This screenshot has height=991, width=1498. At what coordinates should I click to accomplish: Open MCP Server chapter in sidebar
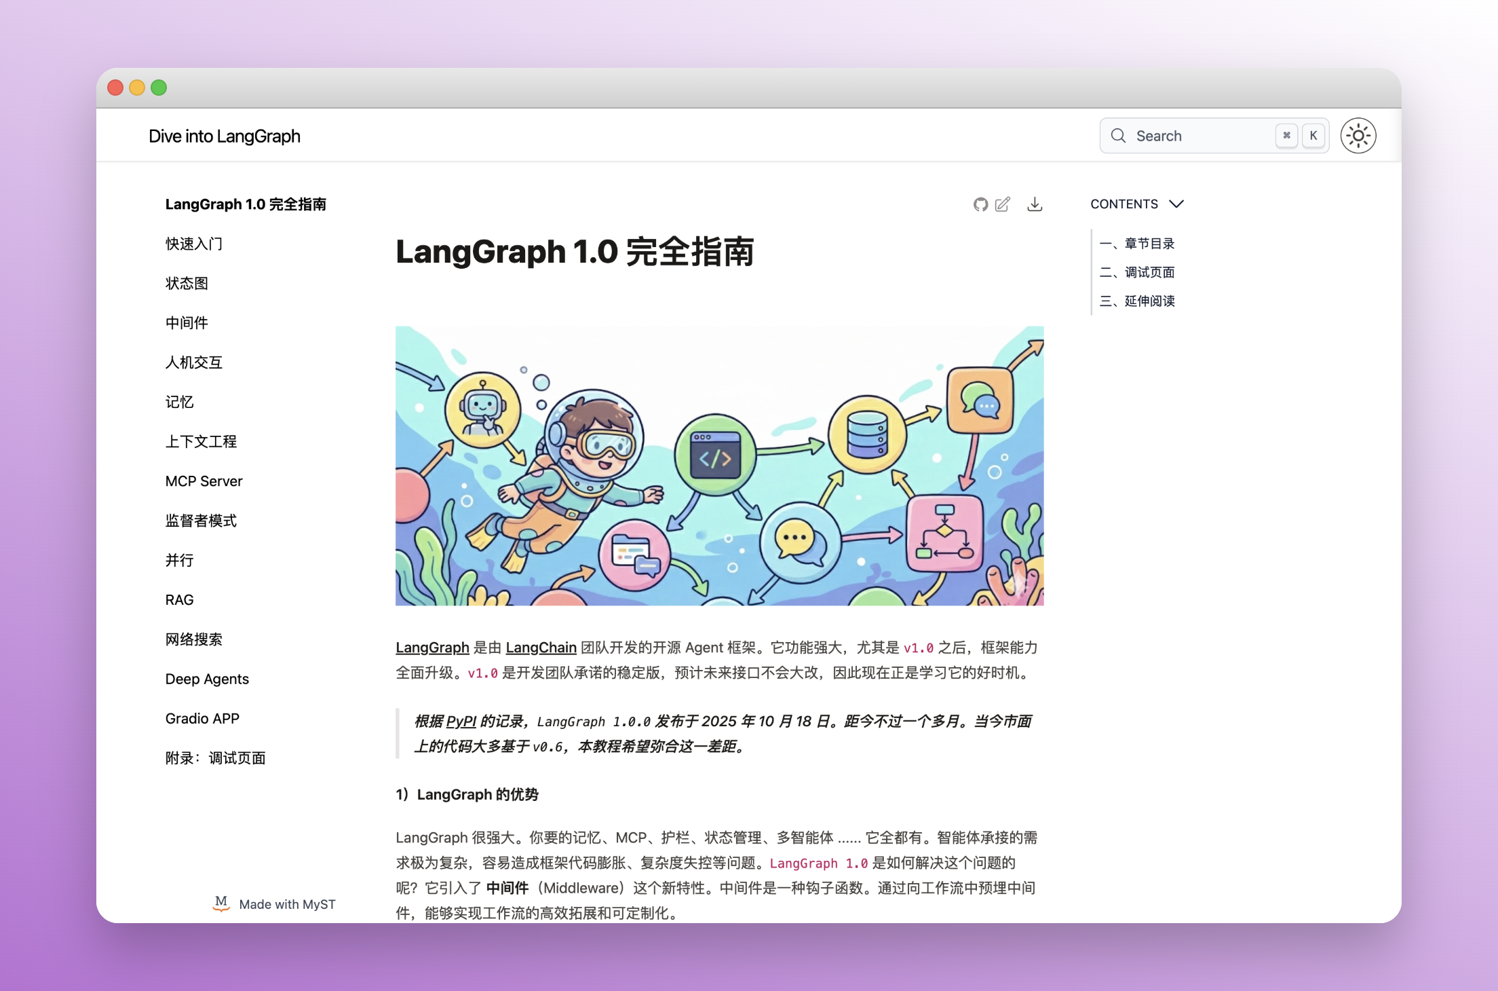pyautogui.click(x=204, y=481)
